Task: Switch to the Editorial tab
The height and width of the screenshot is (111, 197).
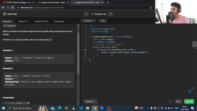Action: pyautogui.click(x=23, y=21)
